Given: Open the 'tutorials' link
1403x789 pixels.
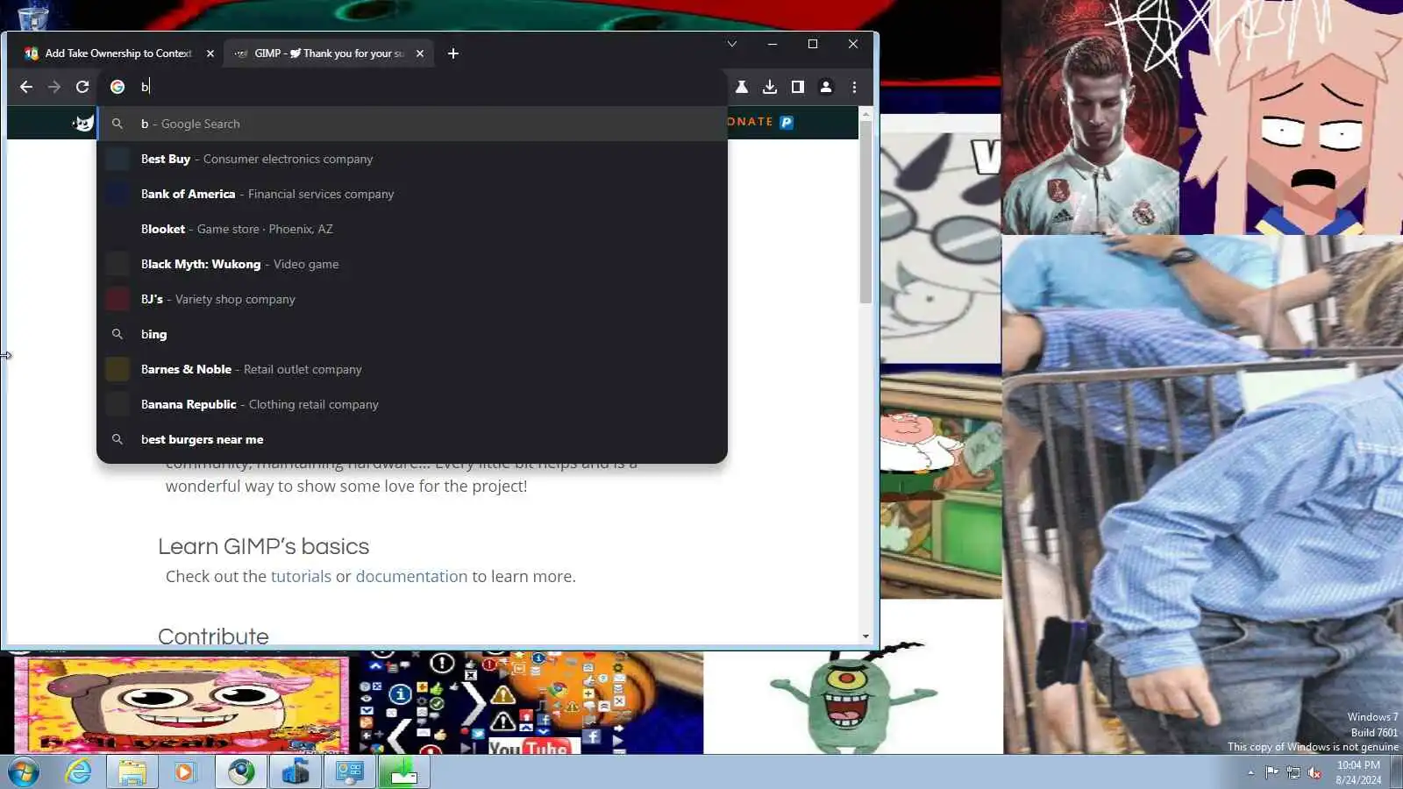Looking at the screenshot, I should [x=301, y=576].
